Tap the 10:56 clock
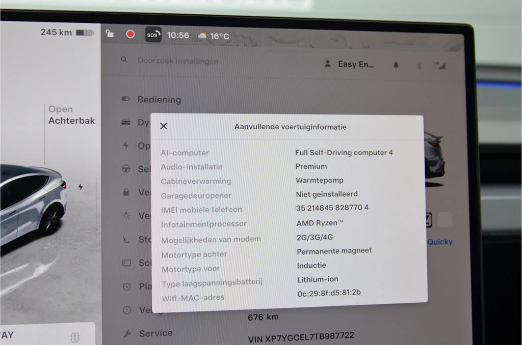 pos(178,35)
